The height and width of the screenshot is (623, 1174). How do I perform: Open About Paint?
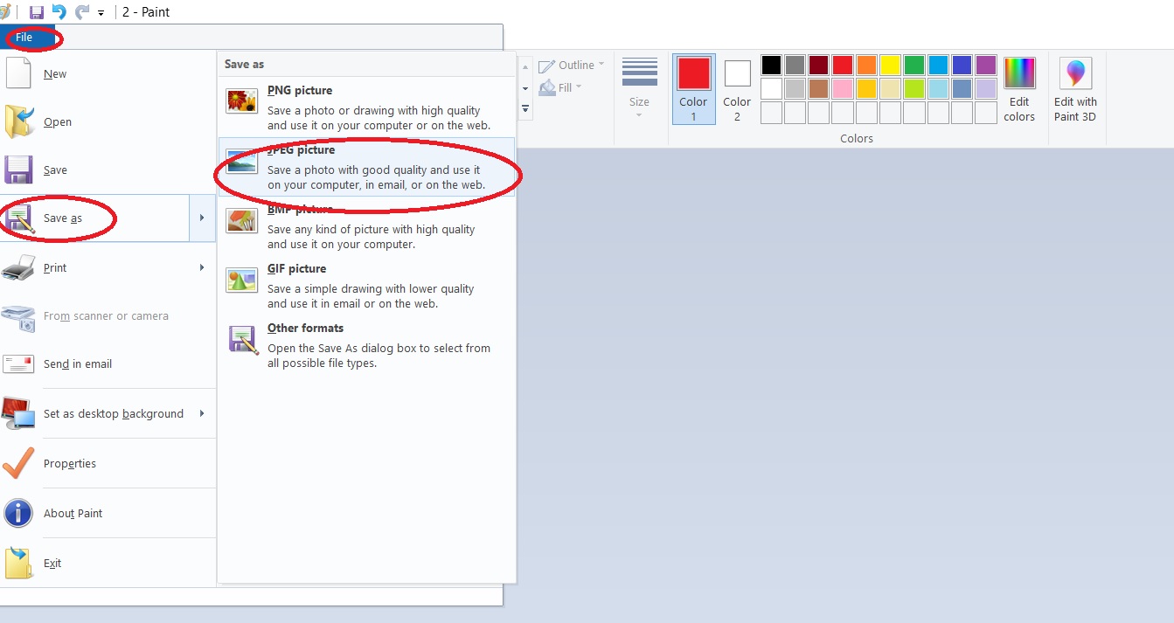coord(108,514)
